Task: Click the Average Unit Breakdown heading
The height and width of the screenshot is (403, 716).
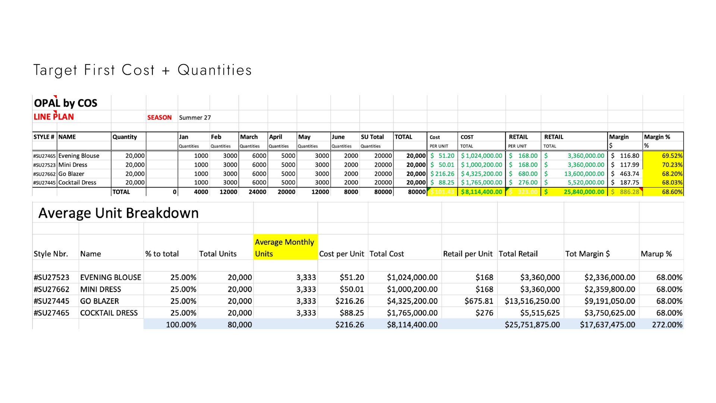Action: coord(119,213)
